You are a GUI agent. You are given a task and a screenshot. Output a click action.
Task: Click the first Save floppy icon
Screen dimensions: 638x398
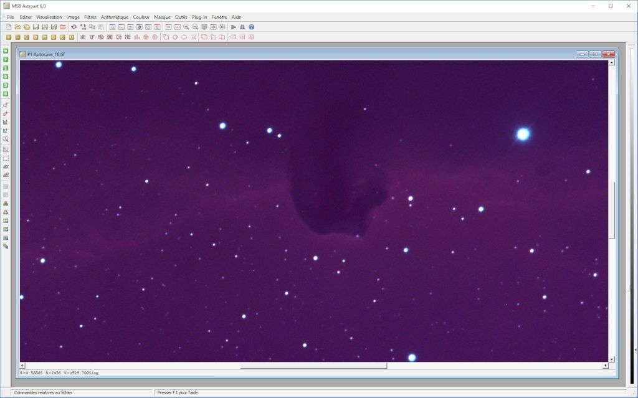[36, 27]
